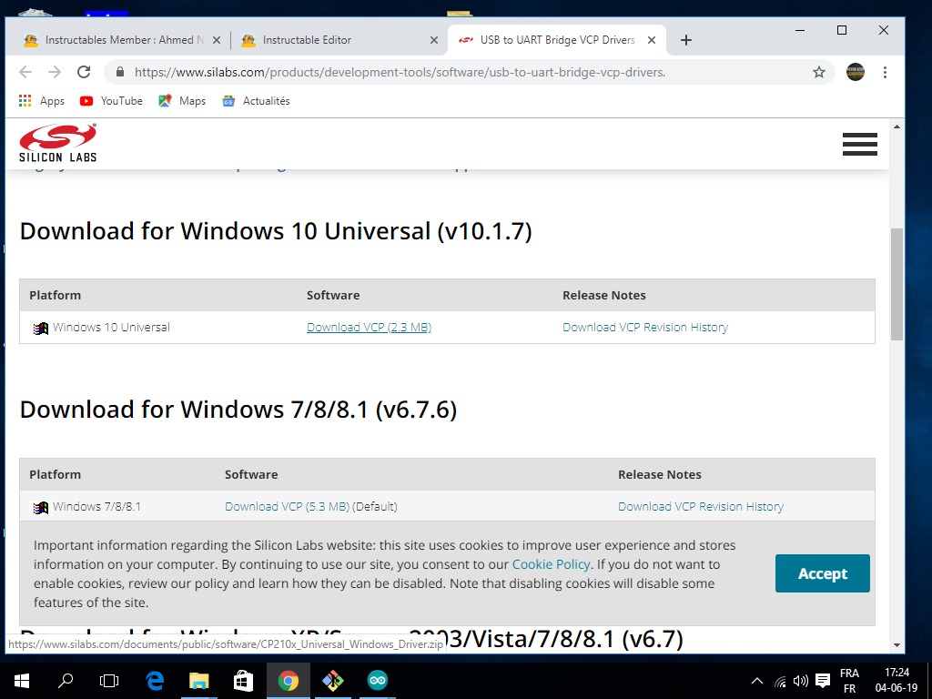Open Microsoft Store from the taskbar

243,681
